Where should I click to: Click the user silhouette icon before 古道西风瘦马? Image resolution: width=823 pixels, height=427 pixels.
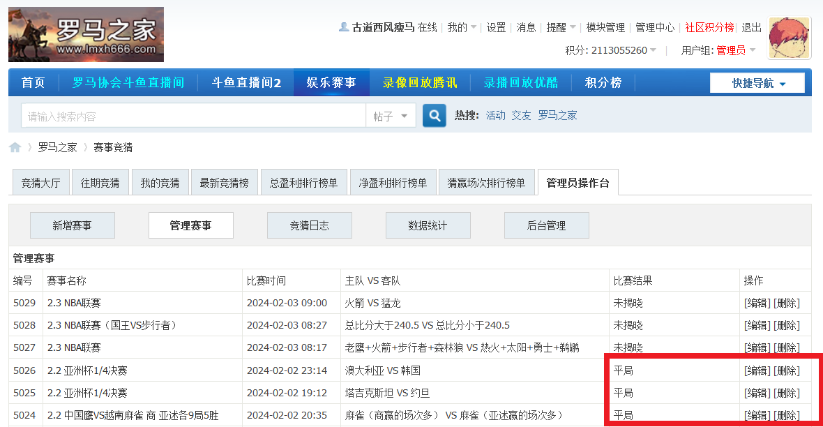pyautogui.click(x=344, y=28)
